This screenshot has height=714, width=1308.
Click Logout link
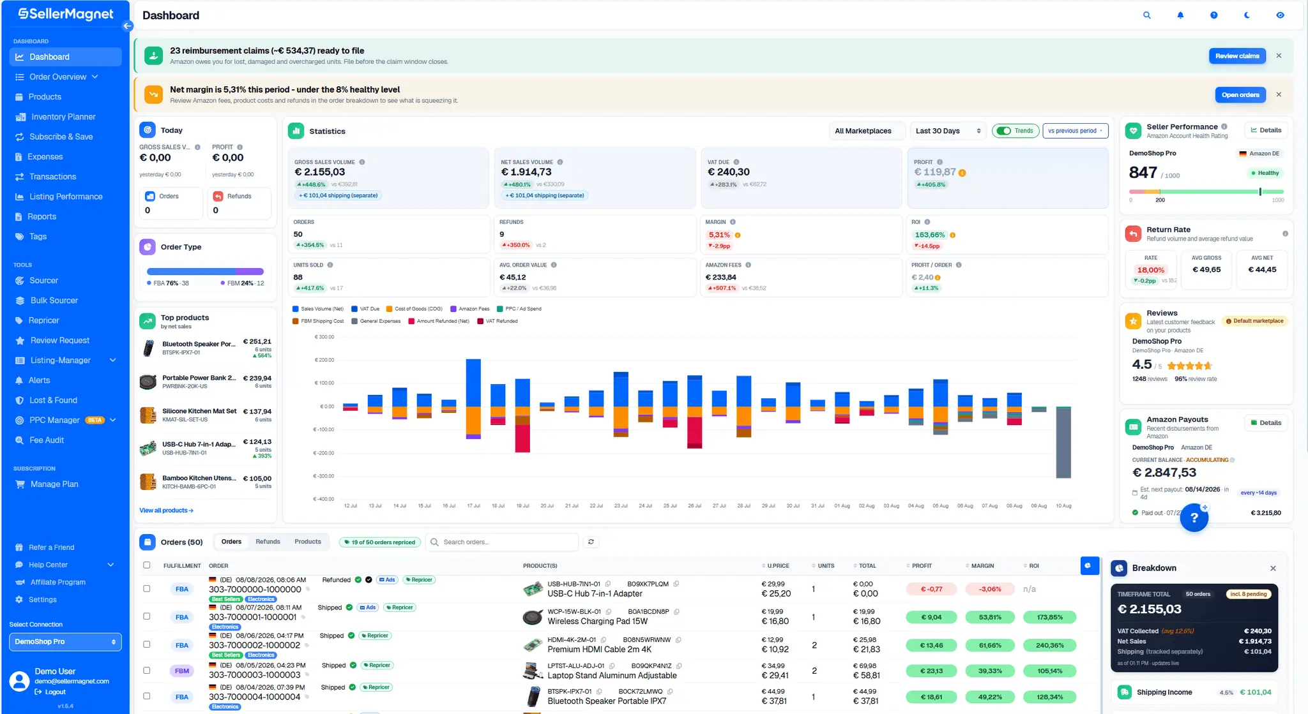(x=50, y=692)
